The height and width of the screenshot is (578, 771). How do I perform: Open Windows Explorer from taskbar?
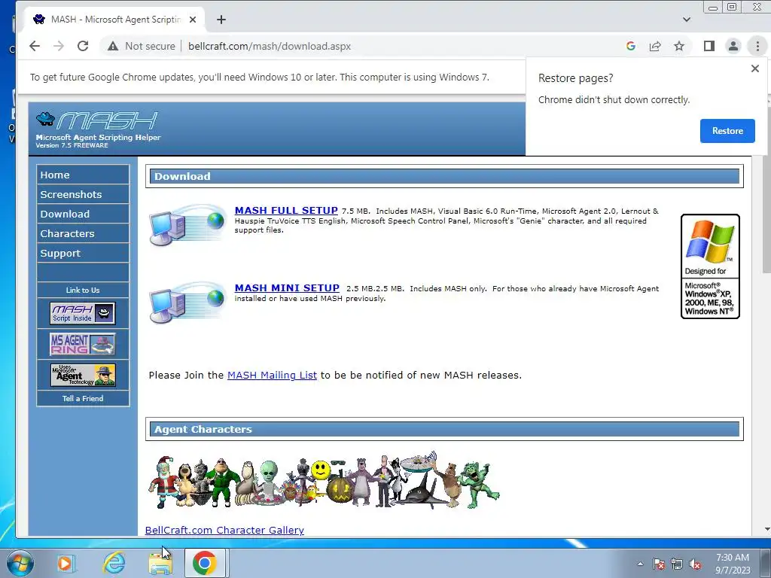click(x=160, y=563)
